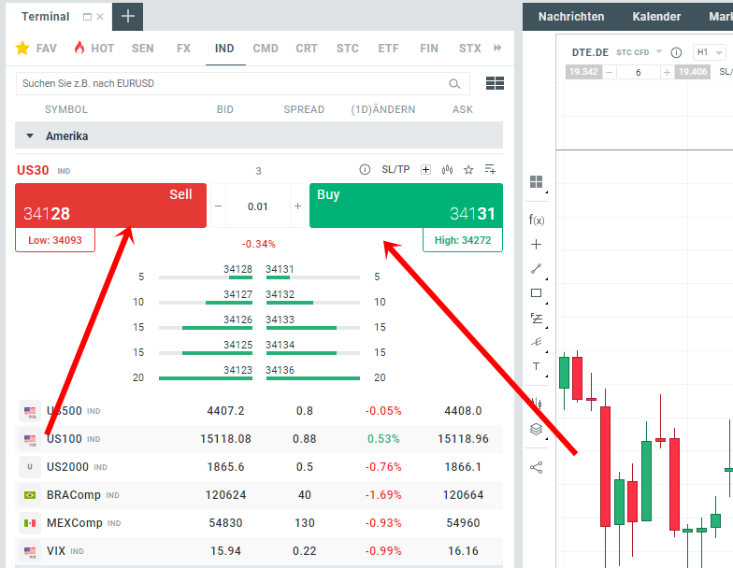Click chart sell price 19.342
Screen dimensions: 733x568
[x=583, y=72]
